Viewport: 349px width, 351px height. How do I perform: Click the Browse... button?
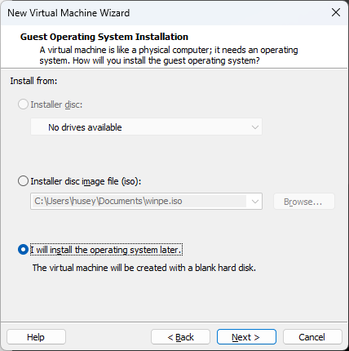[304, 202]
